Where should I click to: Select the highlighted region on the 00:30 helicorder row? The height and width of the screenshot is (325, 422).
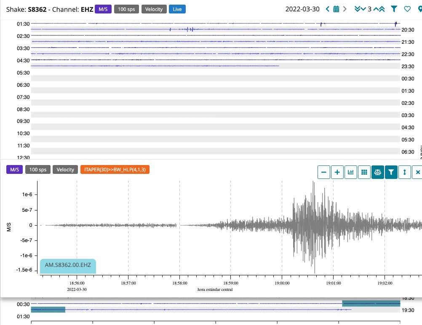pos(371,304)
